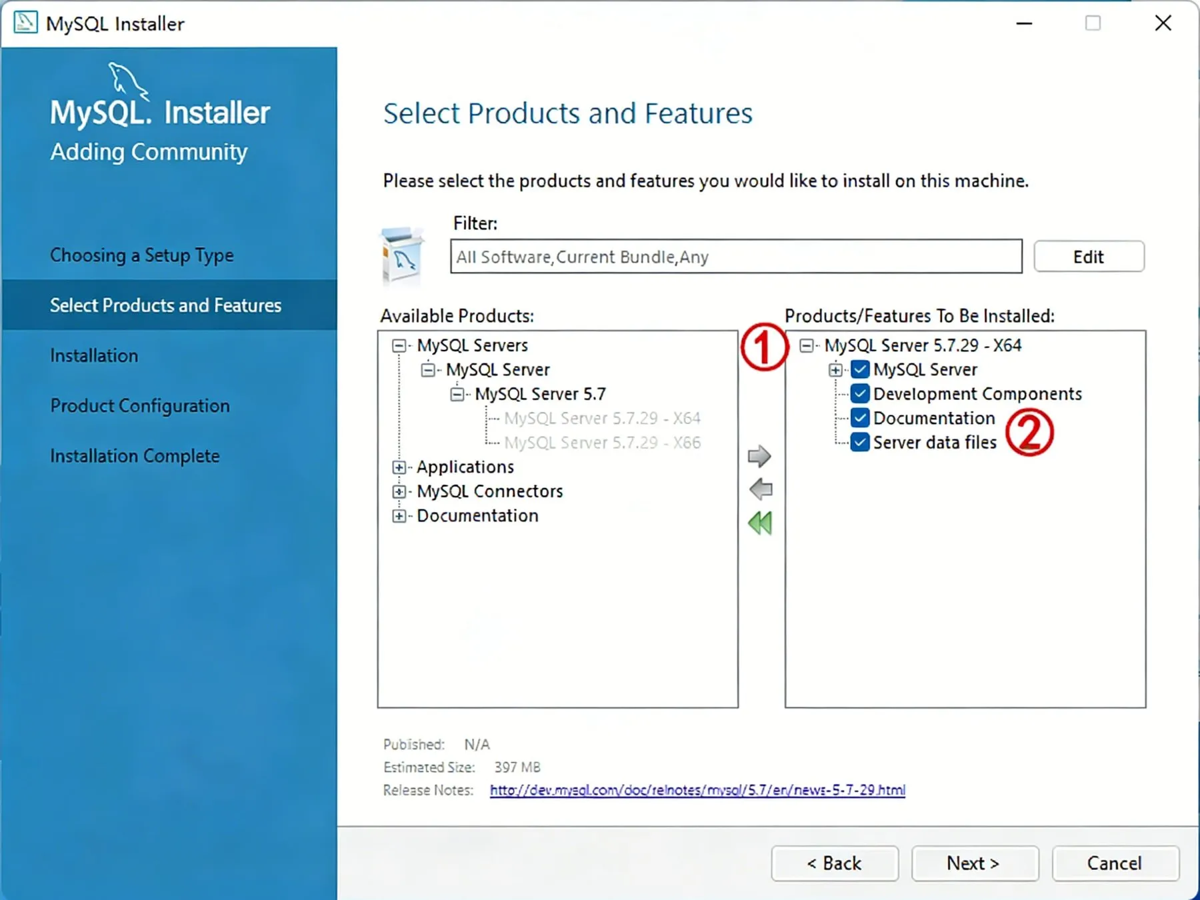
Task: Go to Choosing a Setup Type step
Action: tap(142, 255)
